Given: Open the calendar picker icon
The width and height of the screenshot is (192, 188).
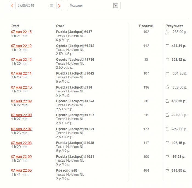Looking at the screenshot, I should 52,6.
